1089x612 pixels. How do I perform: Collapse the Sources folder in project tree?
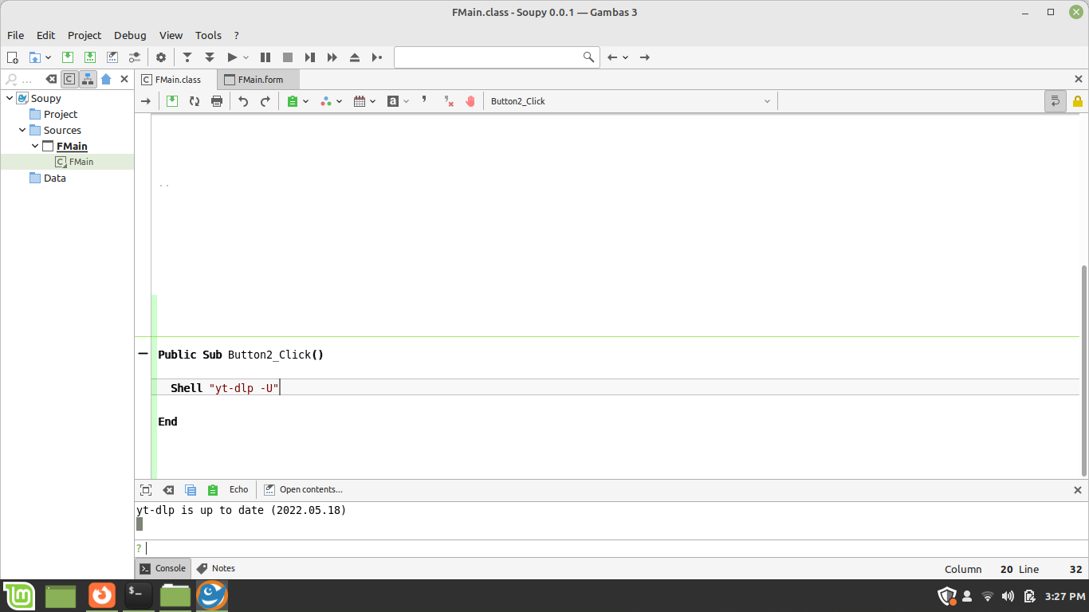click(22, 130)
